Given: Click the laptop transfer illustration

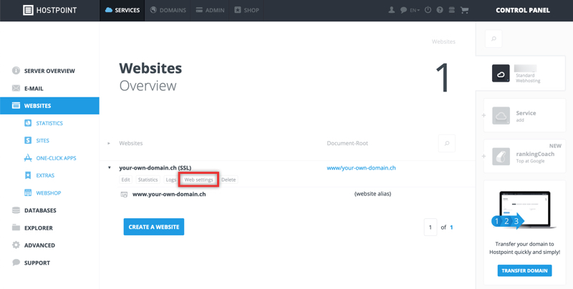Looking at the screenshot, I should [524, 210].
